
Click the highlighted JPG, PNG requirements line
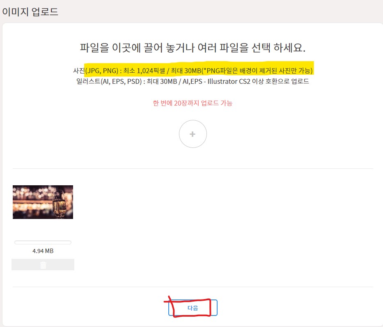(x=193, y=71)
